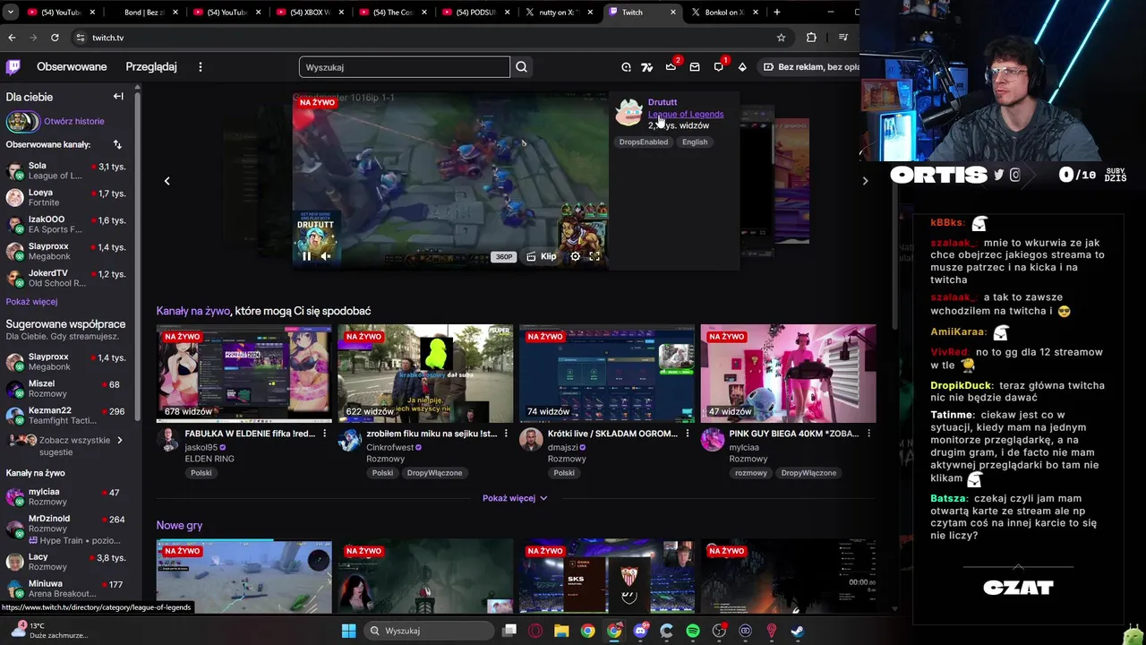Open Zobacz wszystkie sugestie arrow
Screen dimensions: 1146x645
click(119, 440)
